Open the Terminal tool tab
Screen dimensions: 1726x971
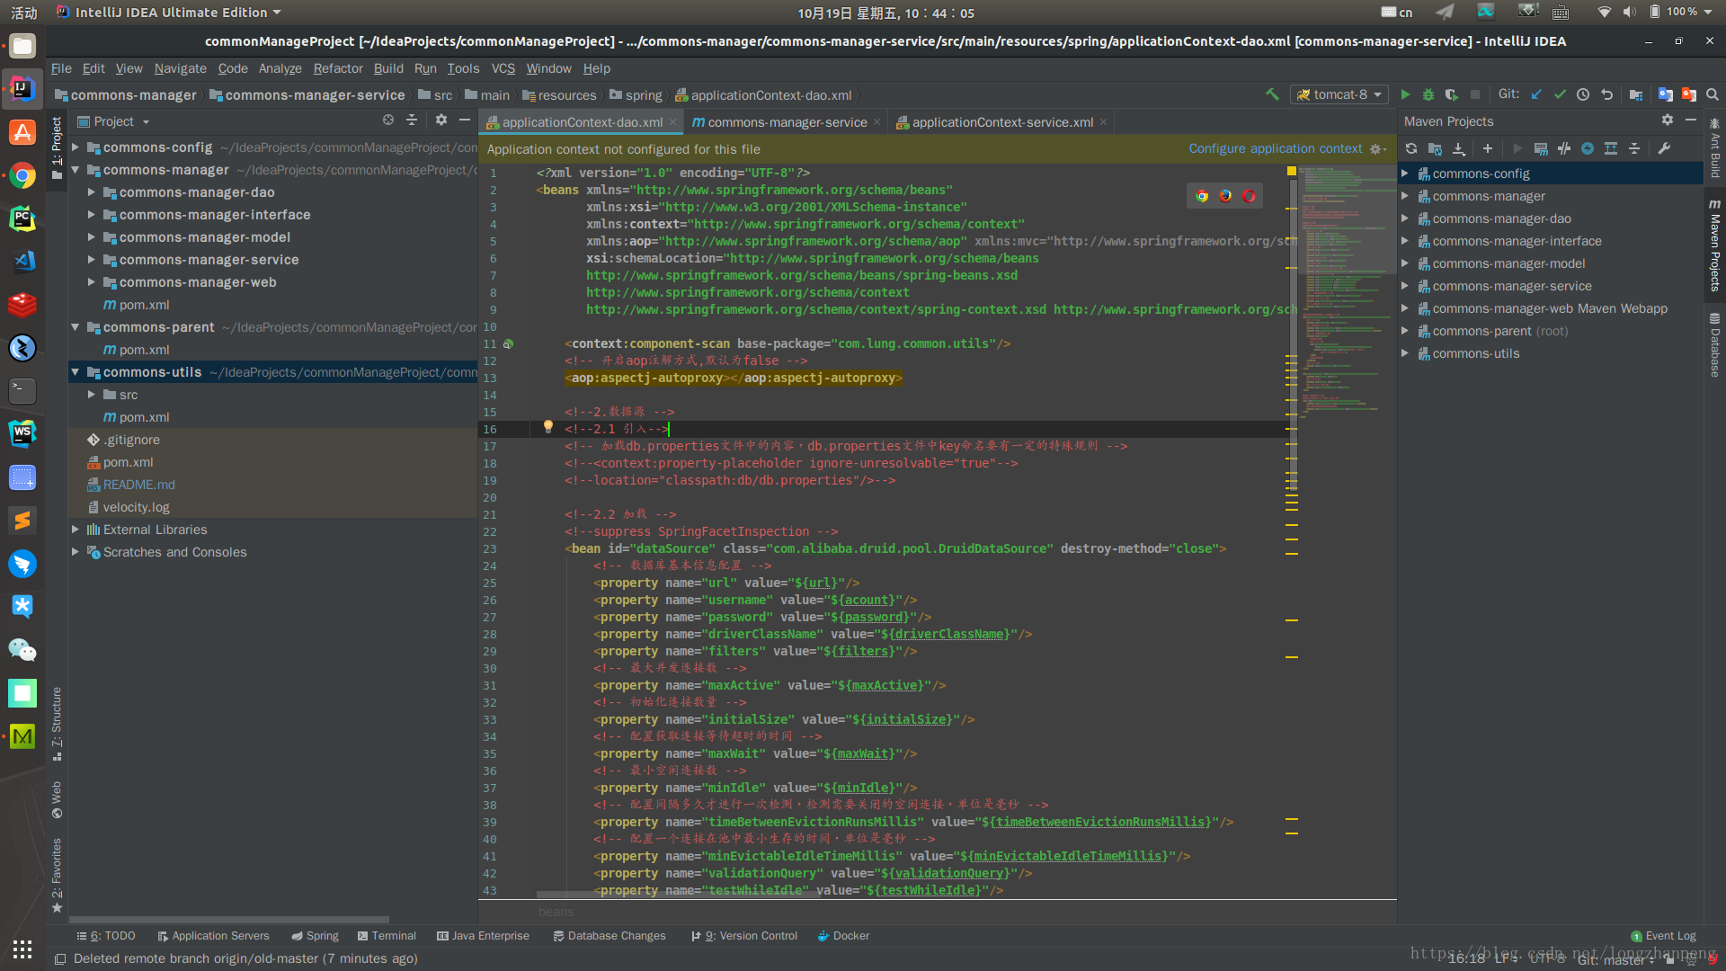[x=387, y=936]
